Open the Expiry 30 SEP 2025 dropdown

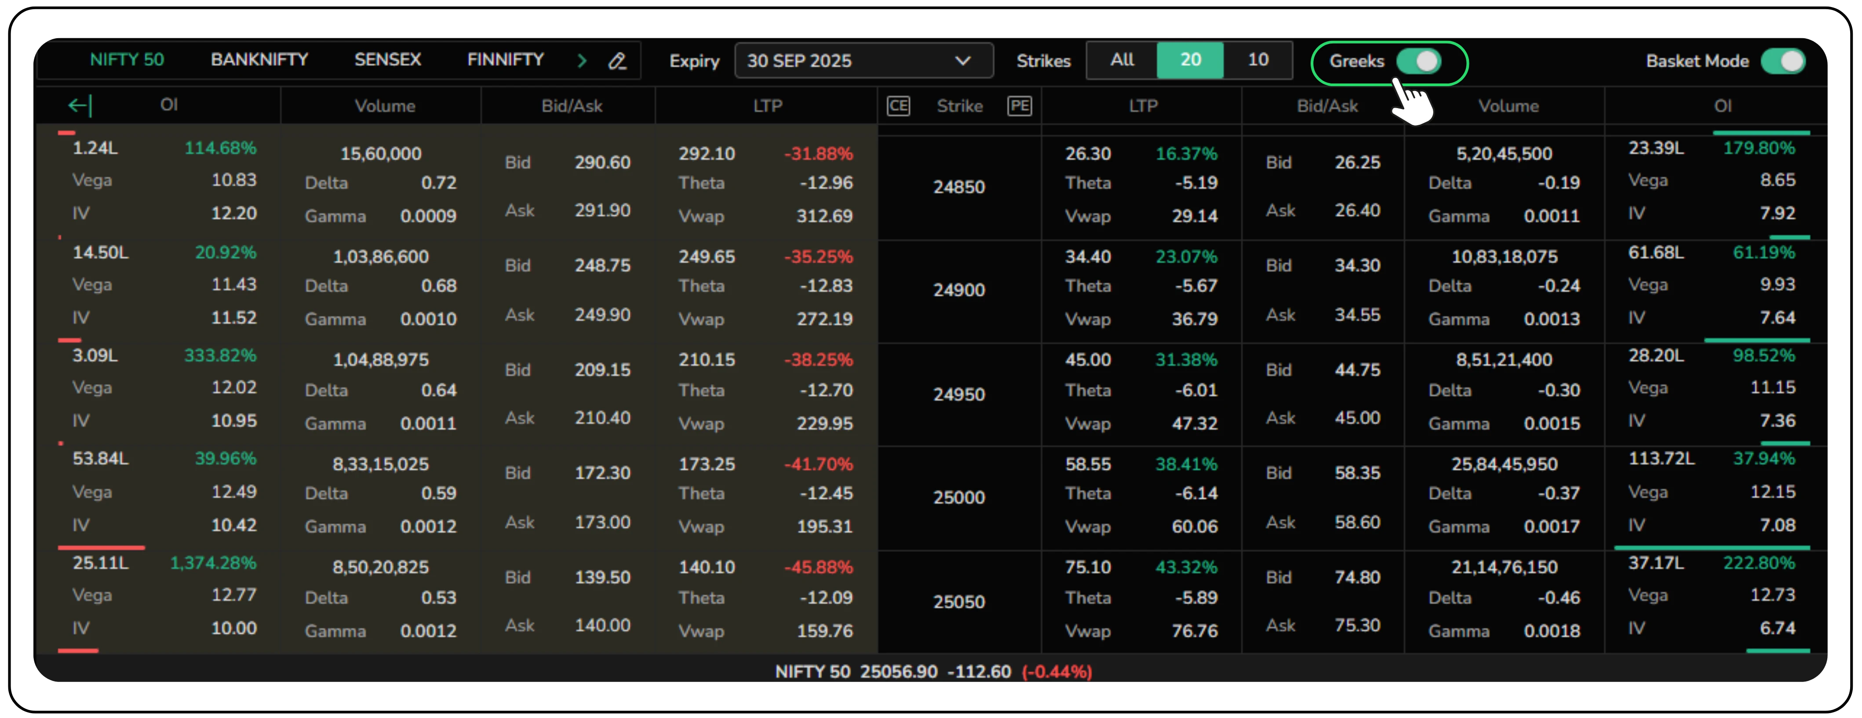(863, 61)
